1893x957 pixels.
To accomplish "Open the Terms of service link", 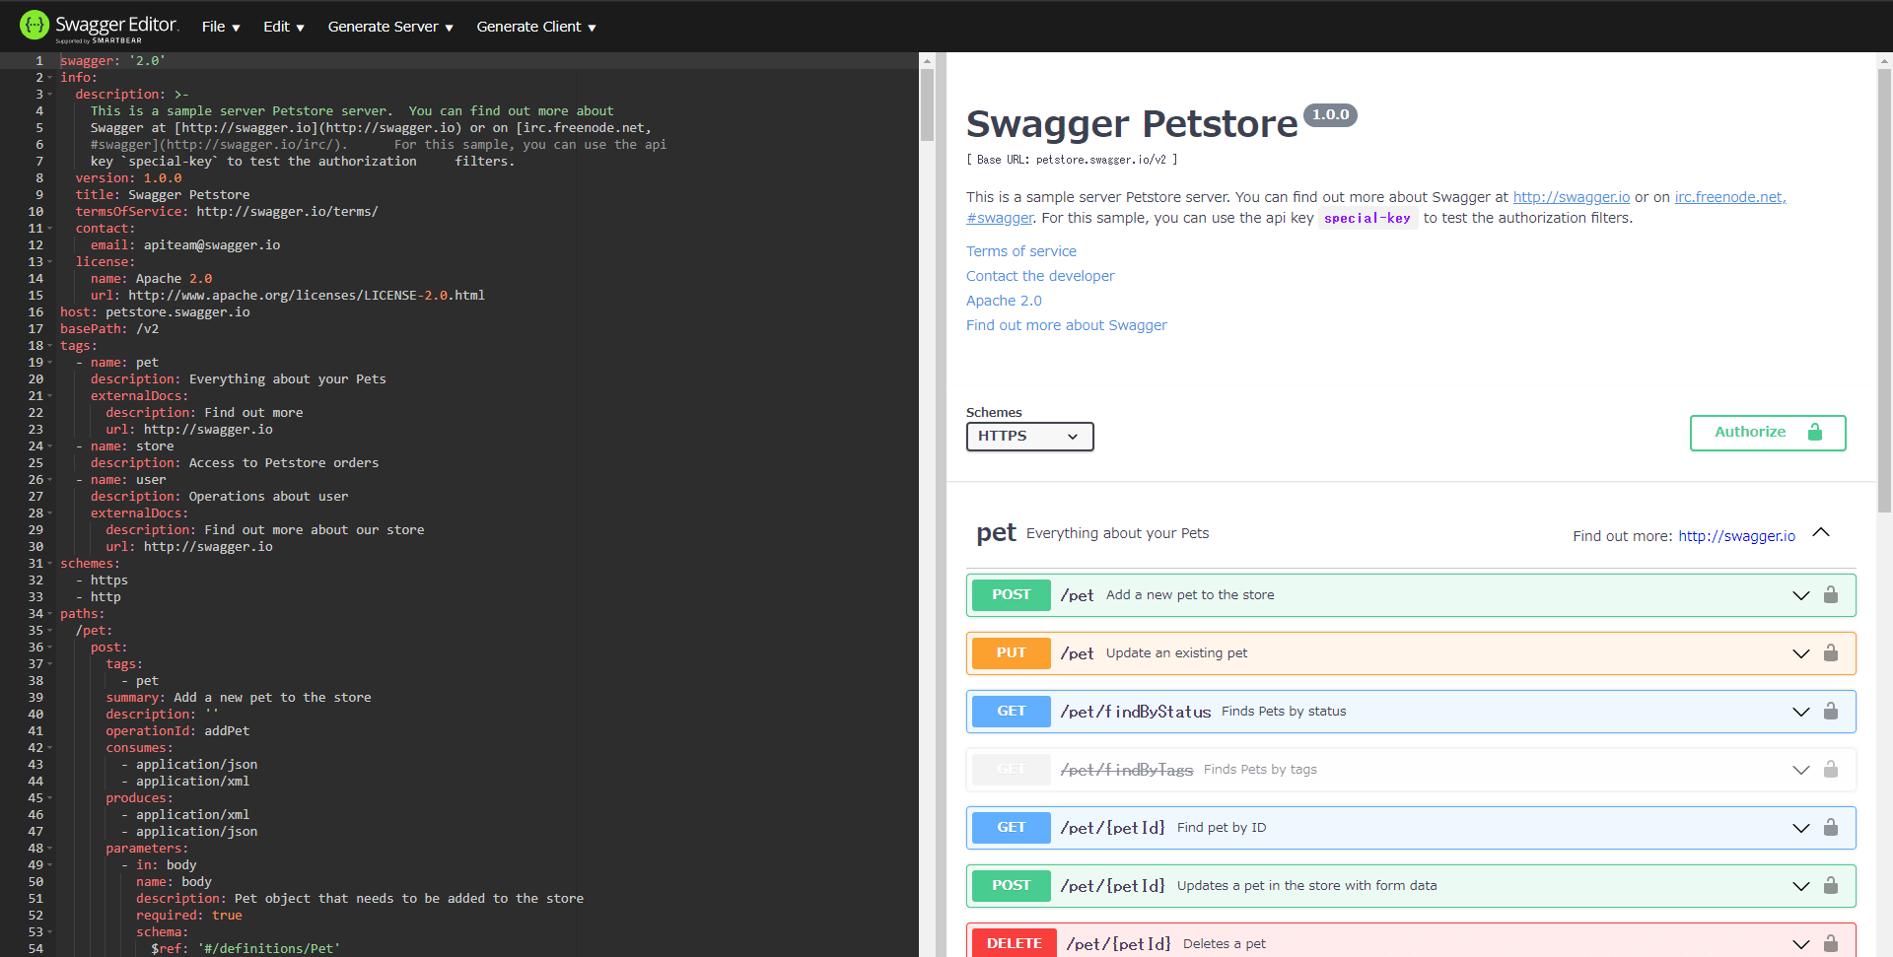I will pyautogui.click(x=1020, y=251).
